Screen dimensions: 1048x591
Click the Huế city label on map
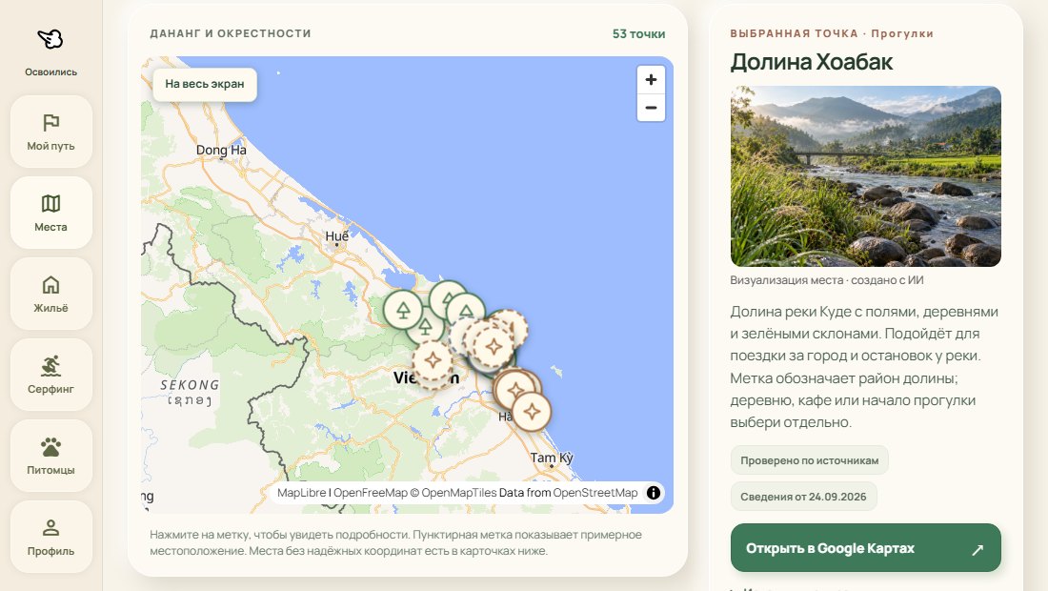pos(337,236)
